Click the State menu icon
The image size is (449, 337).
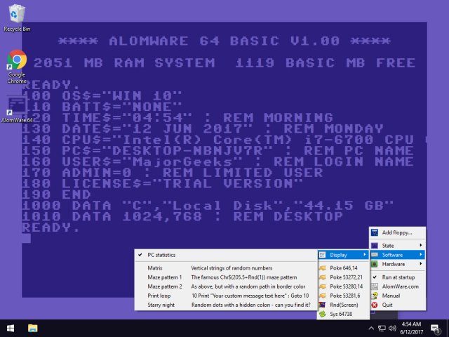click(374, 246)
